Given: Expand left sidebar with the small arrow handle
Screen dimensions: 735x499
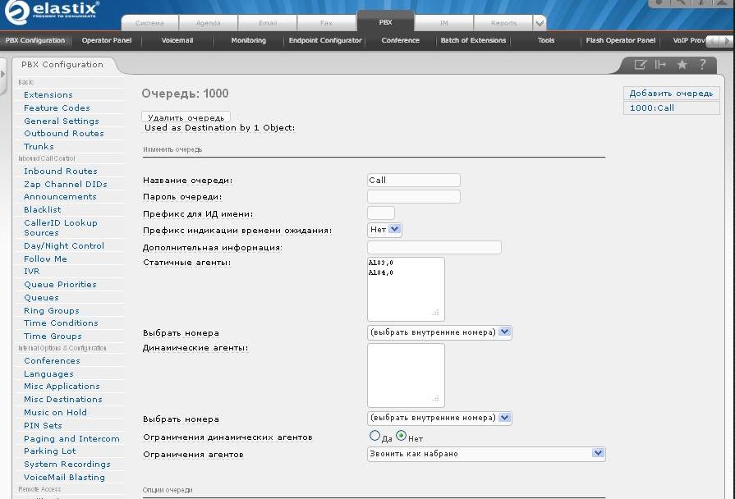Looking at the screenshot, I should 3,72.
